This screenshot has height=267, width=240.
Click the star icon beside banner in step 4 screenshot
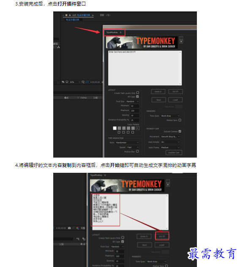coord(168,185)
